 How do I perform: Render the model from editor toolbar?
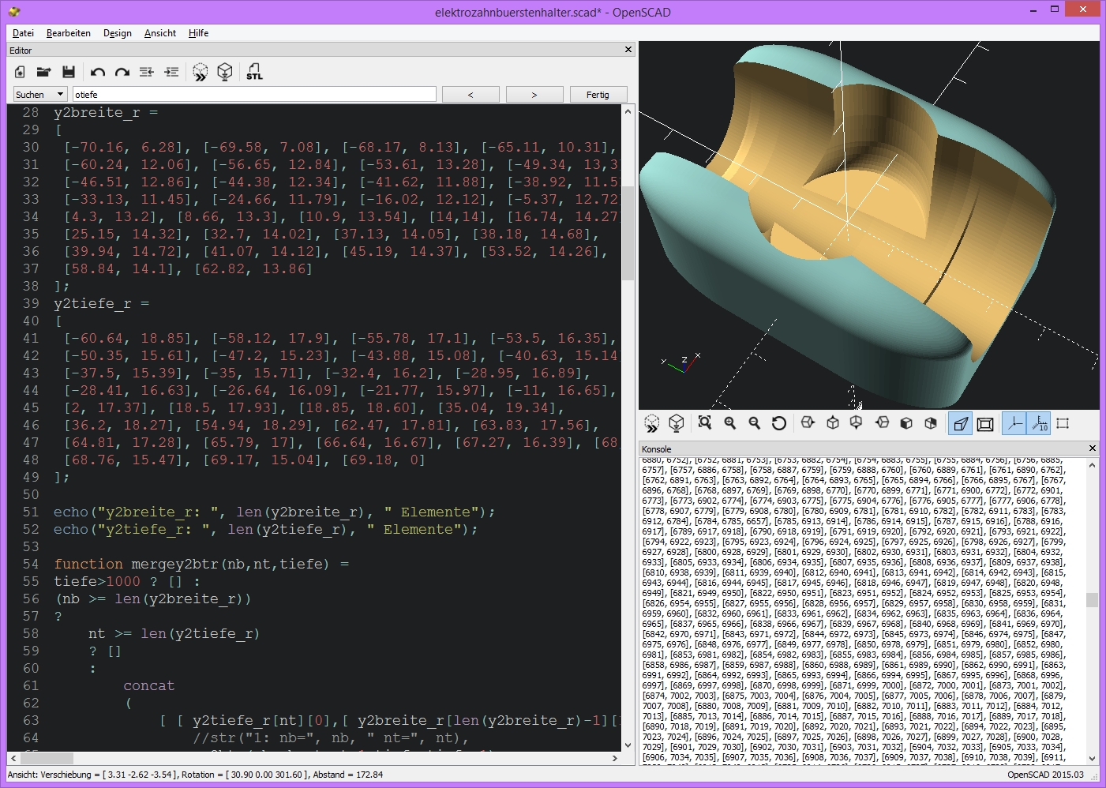coord(225,72)
